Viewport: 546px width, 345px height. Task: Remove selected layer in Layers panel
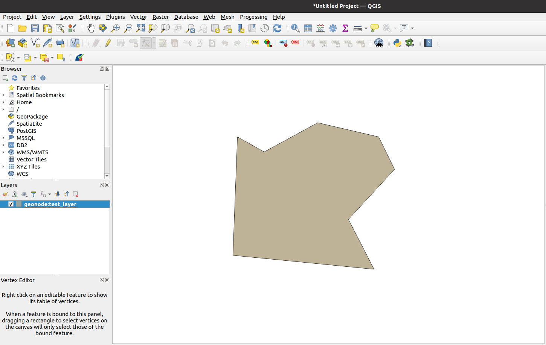point(76,194)
